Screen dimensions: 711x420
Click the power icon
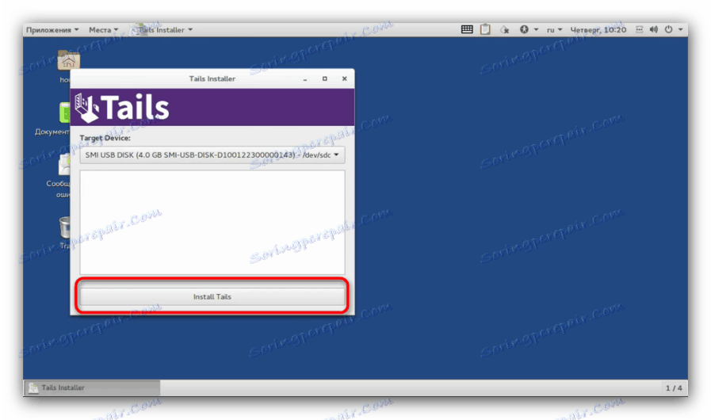click(668, 29)
